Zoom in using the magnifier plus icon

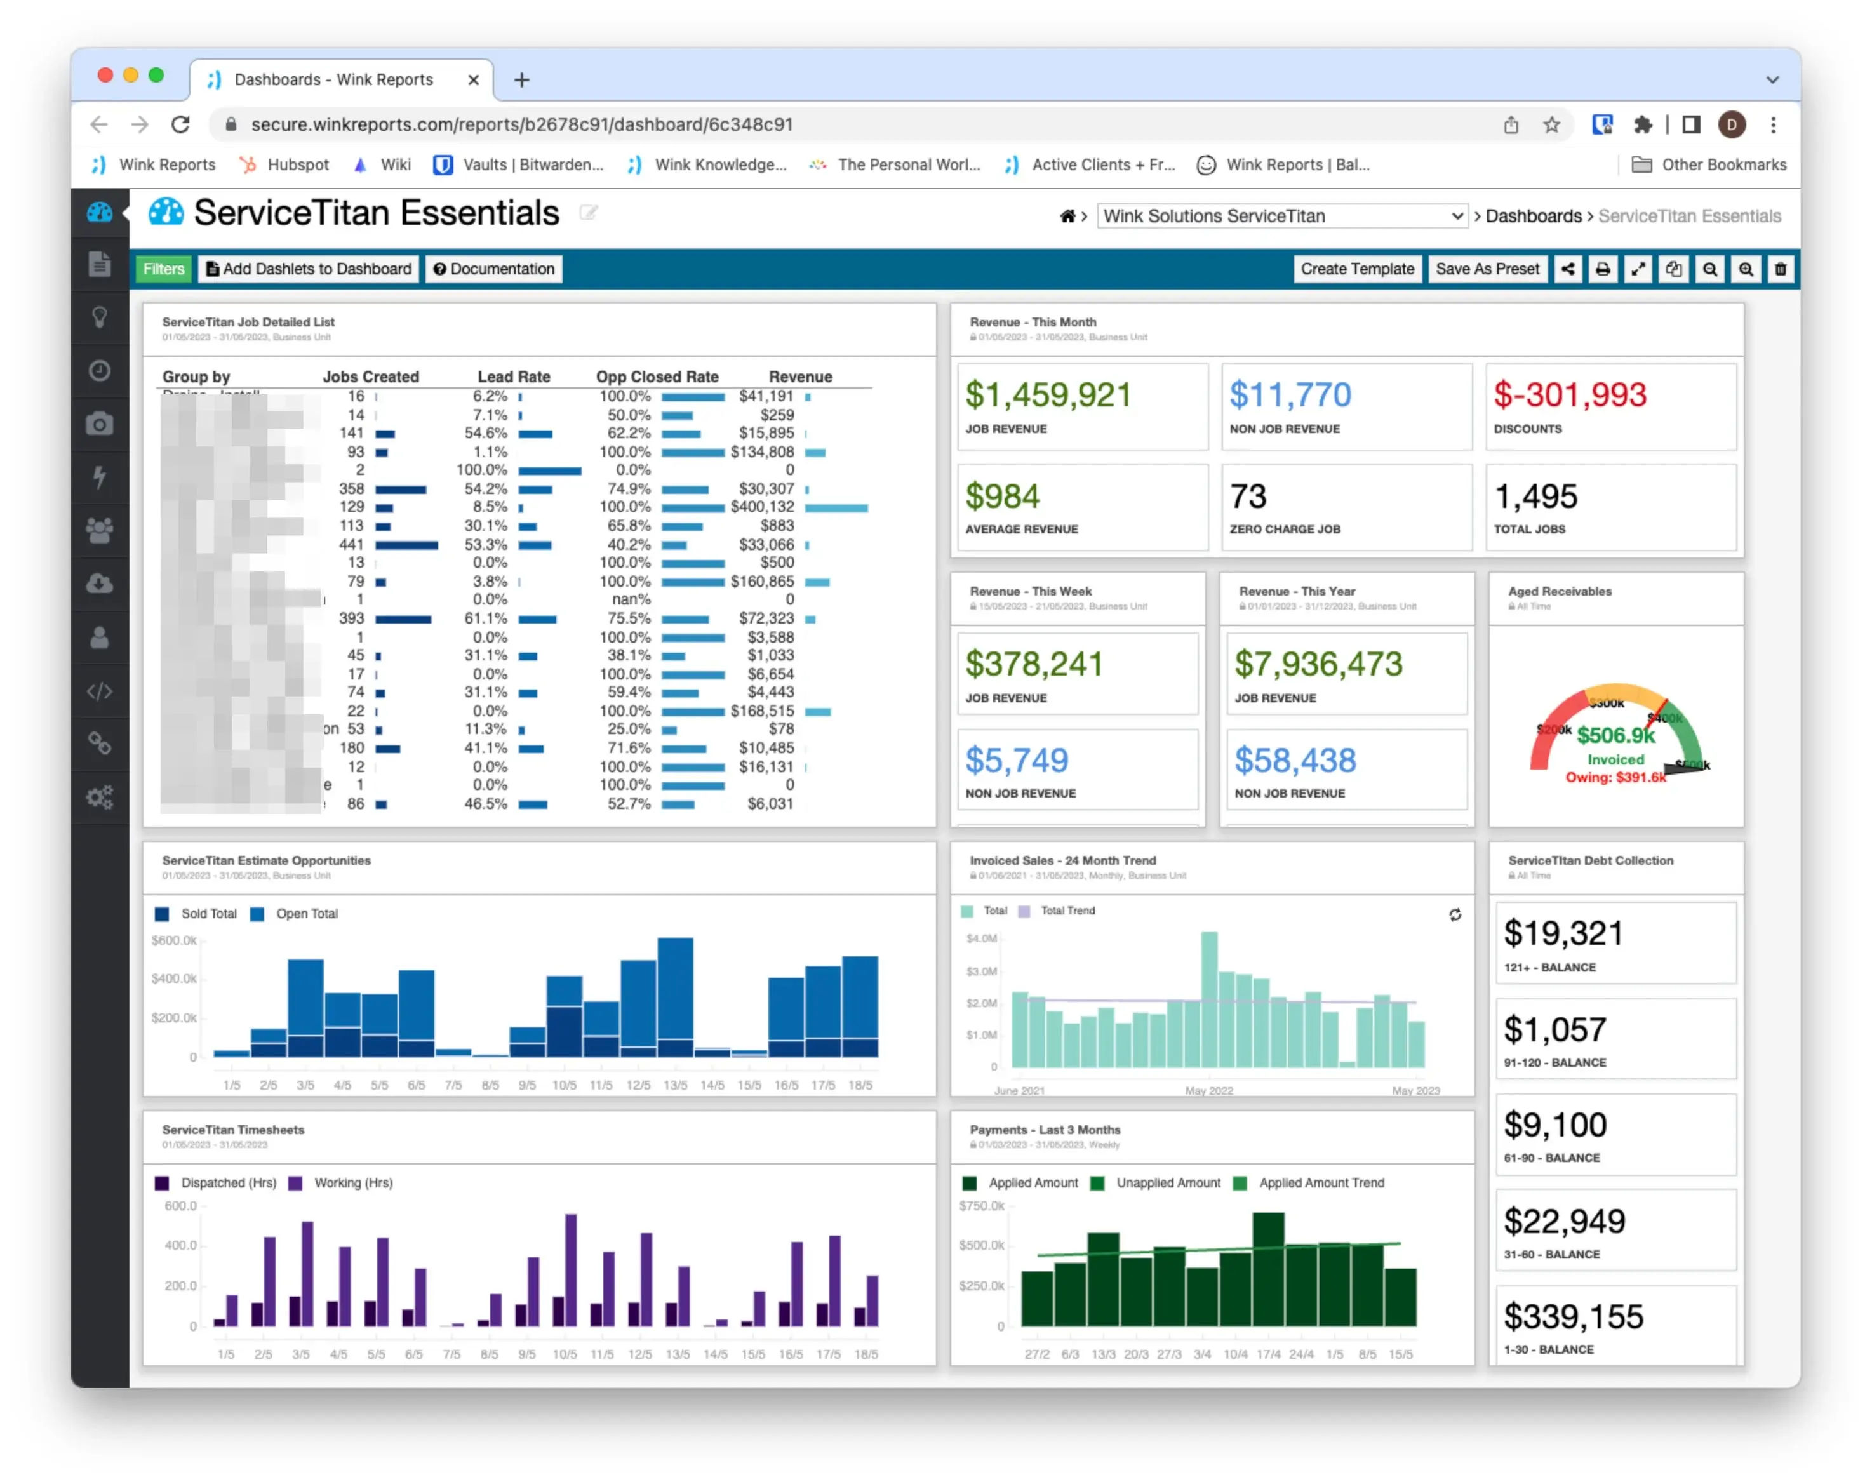pos(1746,269)
